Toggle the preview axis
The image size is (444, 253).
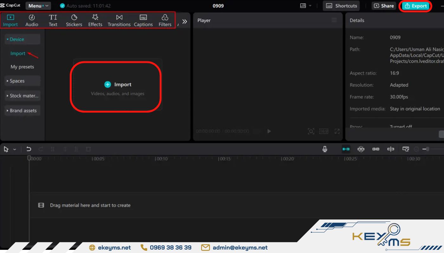(391, 149)
